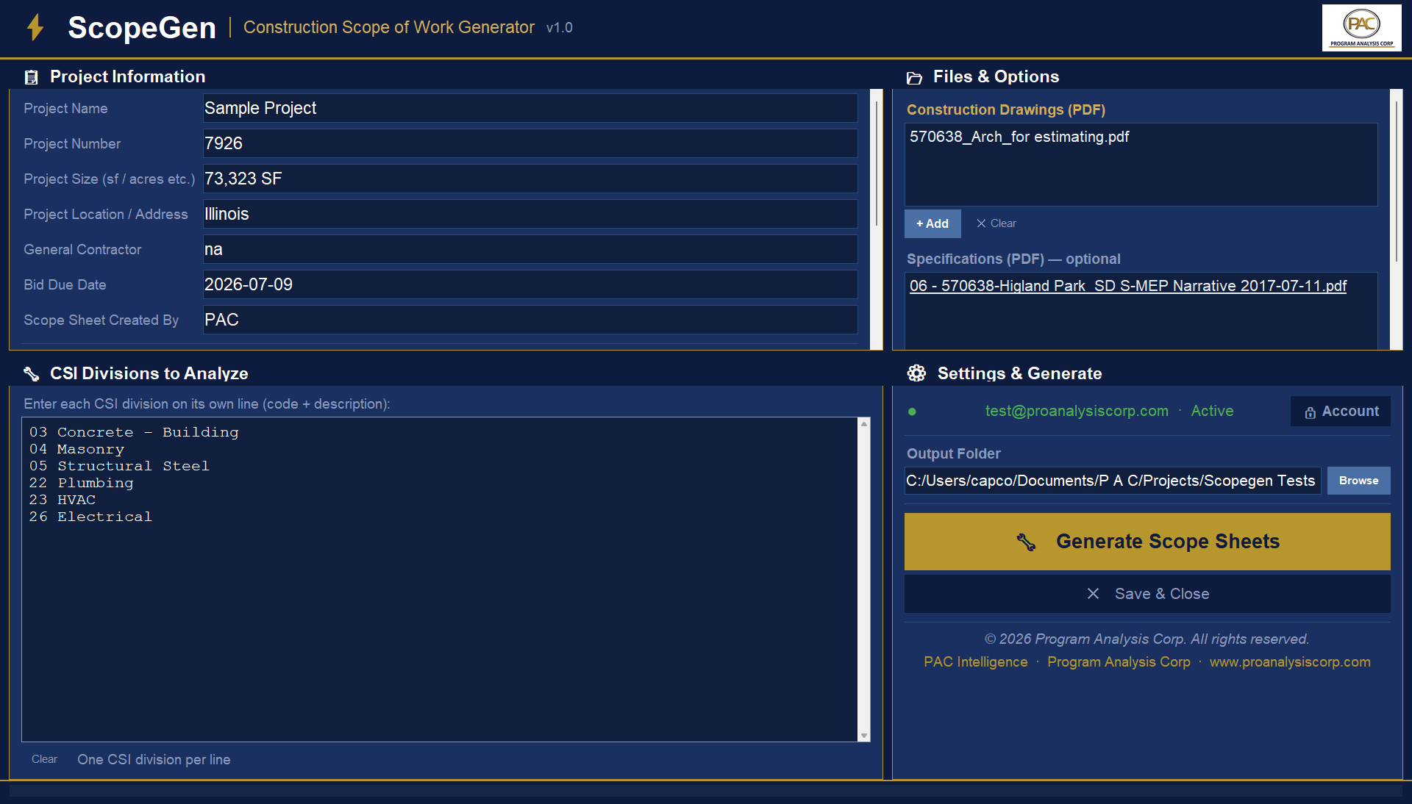Click the X icon beside the drawings Clear
1412x804 pixels.
point(981,223)
